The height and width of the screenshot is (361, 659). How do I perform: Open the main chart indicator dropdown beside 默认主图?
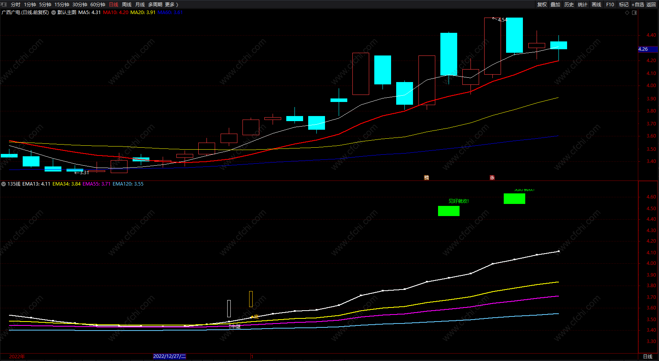pyautogui.click(x=54, y=13)
